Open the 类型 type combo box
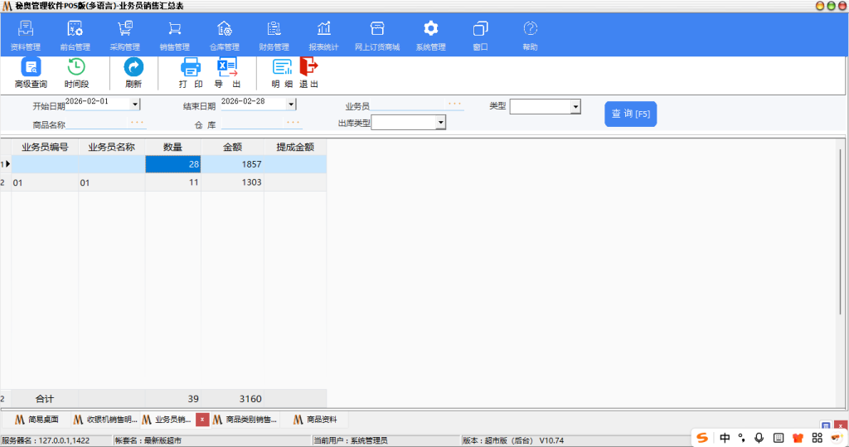 point(575,107)
